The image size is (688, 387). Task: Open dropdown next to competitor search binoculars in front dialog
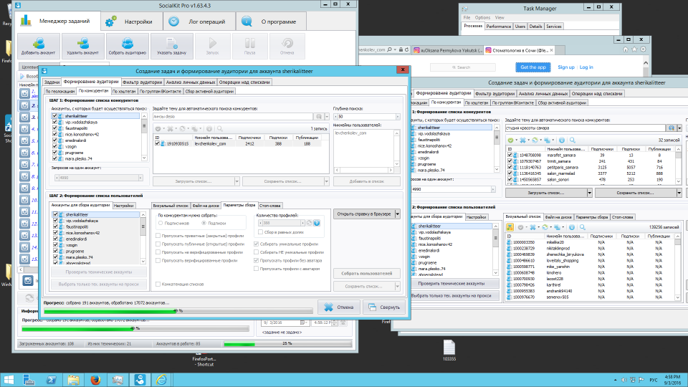coord(327,117)
